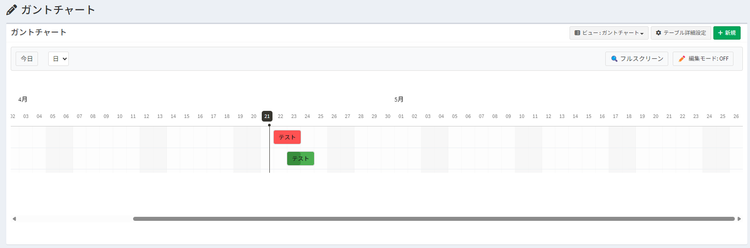Select the red テスト task bar
The width and height of the screenshot is (750, 248).
point(287,137)
